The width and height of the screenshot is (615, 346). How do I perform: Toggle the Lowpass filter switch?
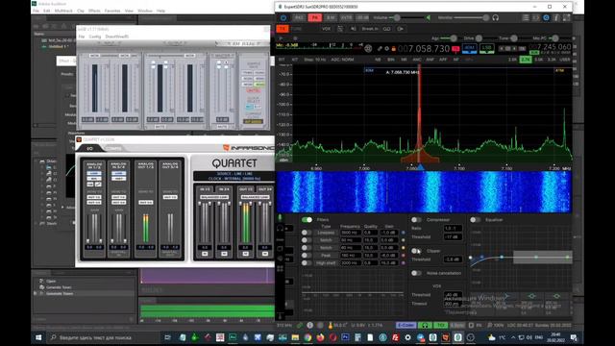307,233
